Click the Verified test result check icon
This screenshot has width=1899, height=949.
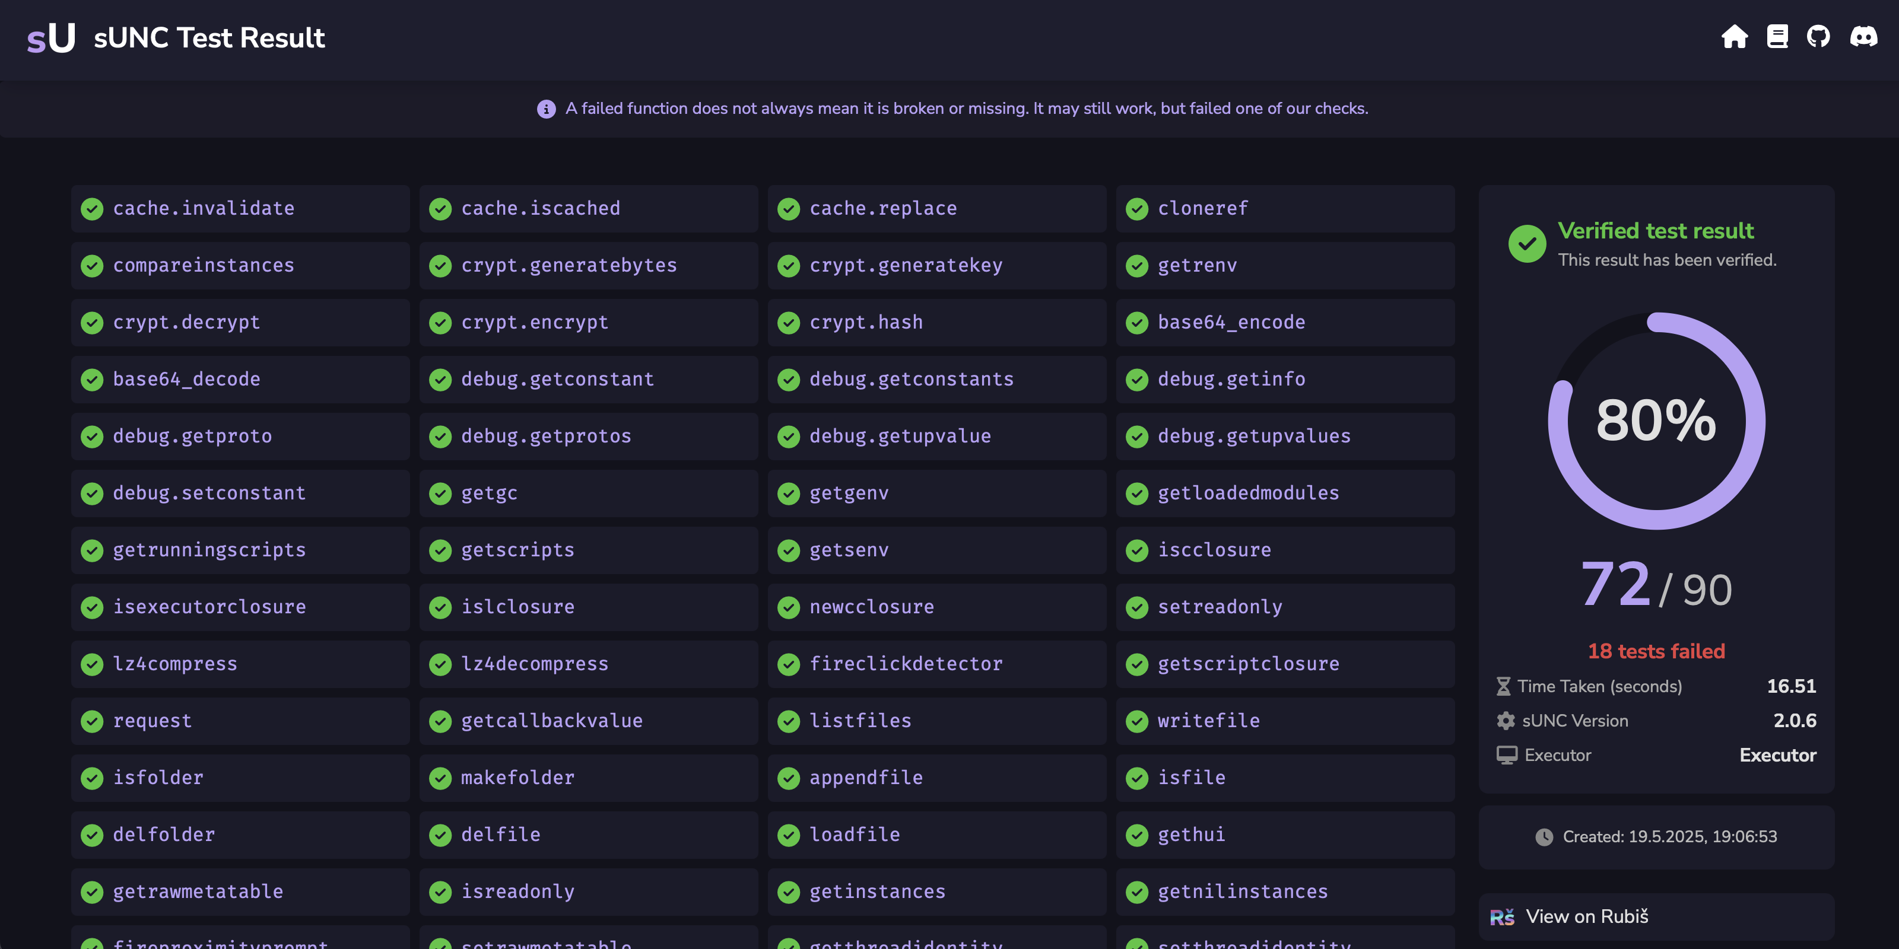tap(1527, 244)
